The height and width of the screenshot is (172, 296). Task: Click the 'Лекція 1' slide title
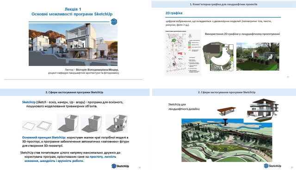[73, 9]
